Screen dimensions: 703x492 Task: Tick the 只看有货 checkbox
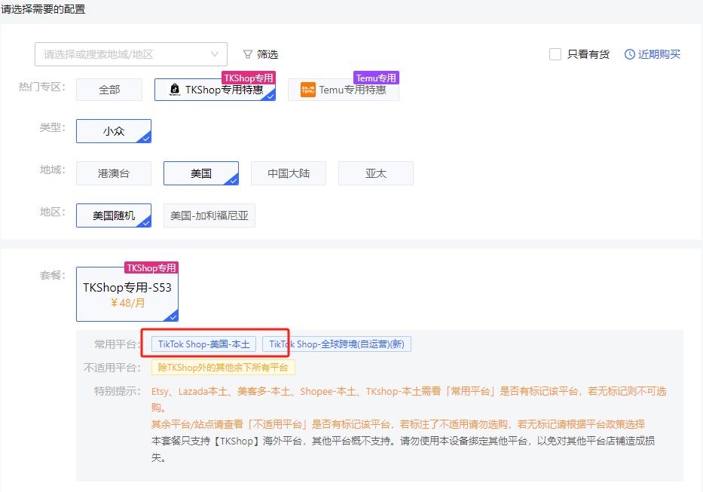[x=555, y=54]
